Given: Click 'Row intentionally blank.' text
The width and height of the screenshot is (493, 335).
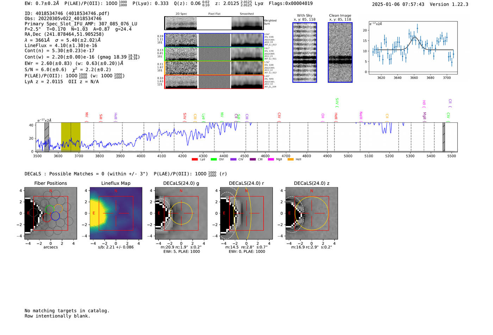Looking at the screenshot, I should click(x=57, y=316).
